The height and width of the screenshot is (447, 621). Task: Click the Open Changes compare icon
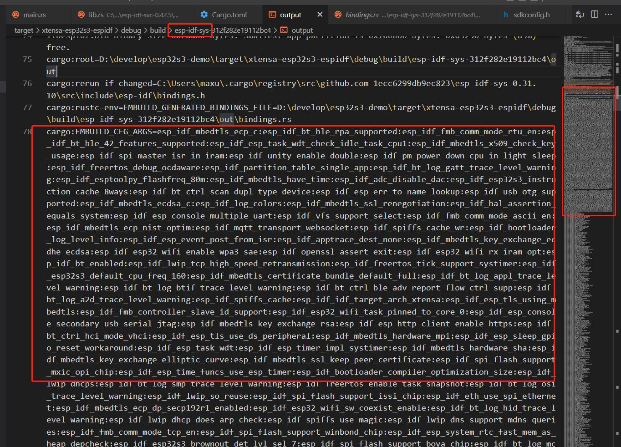click(x=580, y=15)
